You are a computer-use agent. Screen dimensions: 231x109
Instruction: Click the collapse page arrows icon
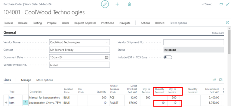(228, 4)
